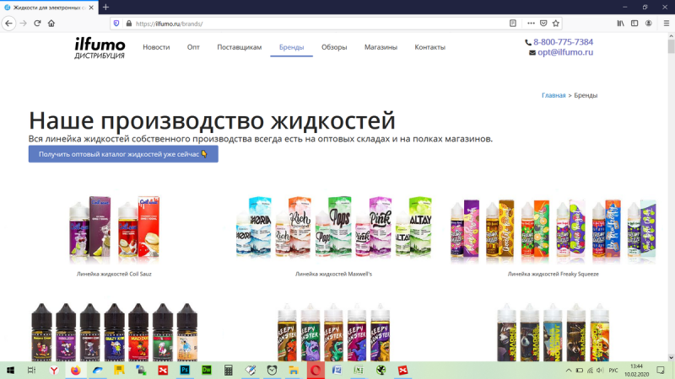Screen dimensions: 675x379
Task: Open Firefox library icon
Action: 620,24
